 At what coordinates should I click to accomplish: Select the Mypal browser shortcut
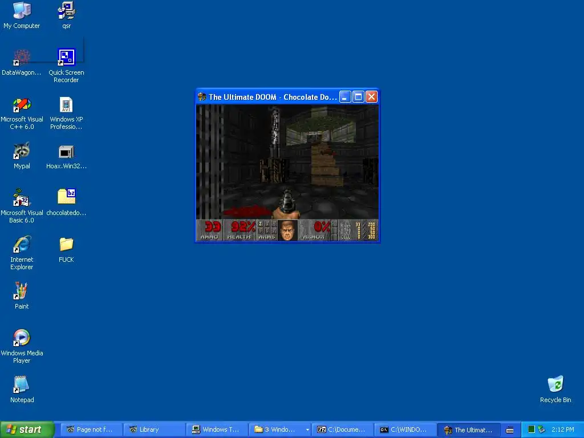[x=22, y=156]
